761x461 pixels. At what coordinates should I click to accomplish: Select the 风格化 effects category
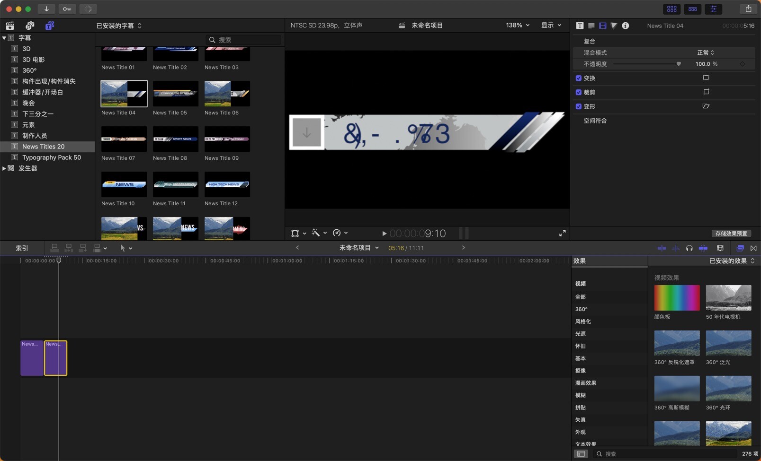click(583, 322)
